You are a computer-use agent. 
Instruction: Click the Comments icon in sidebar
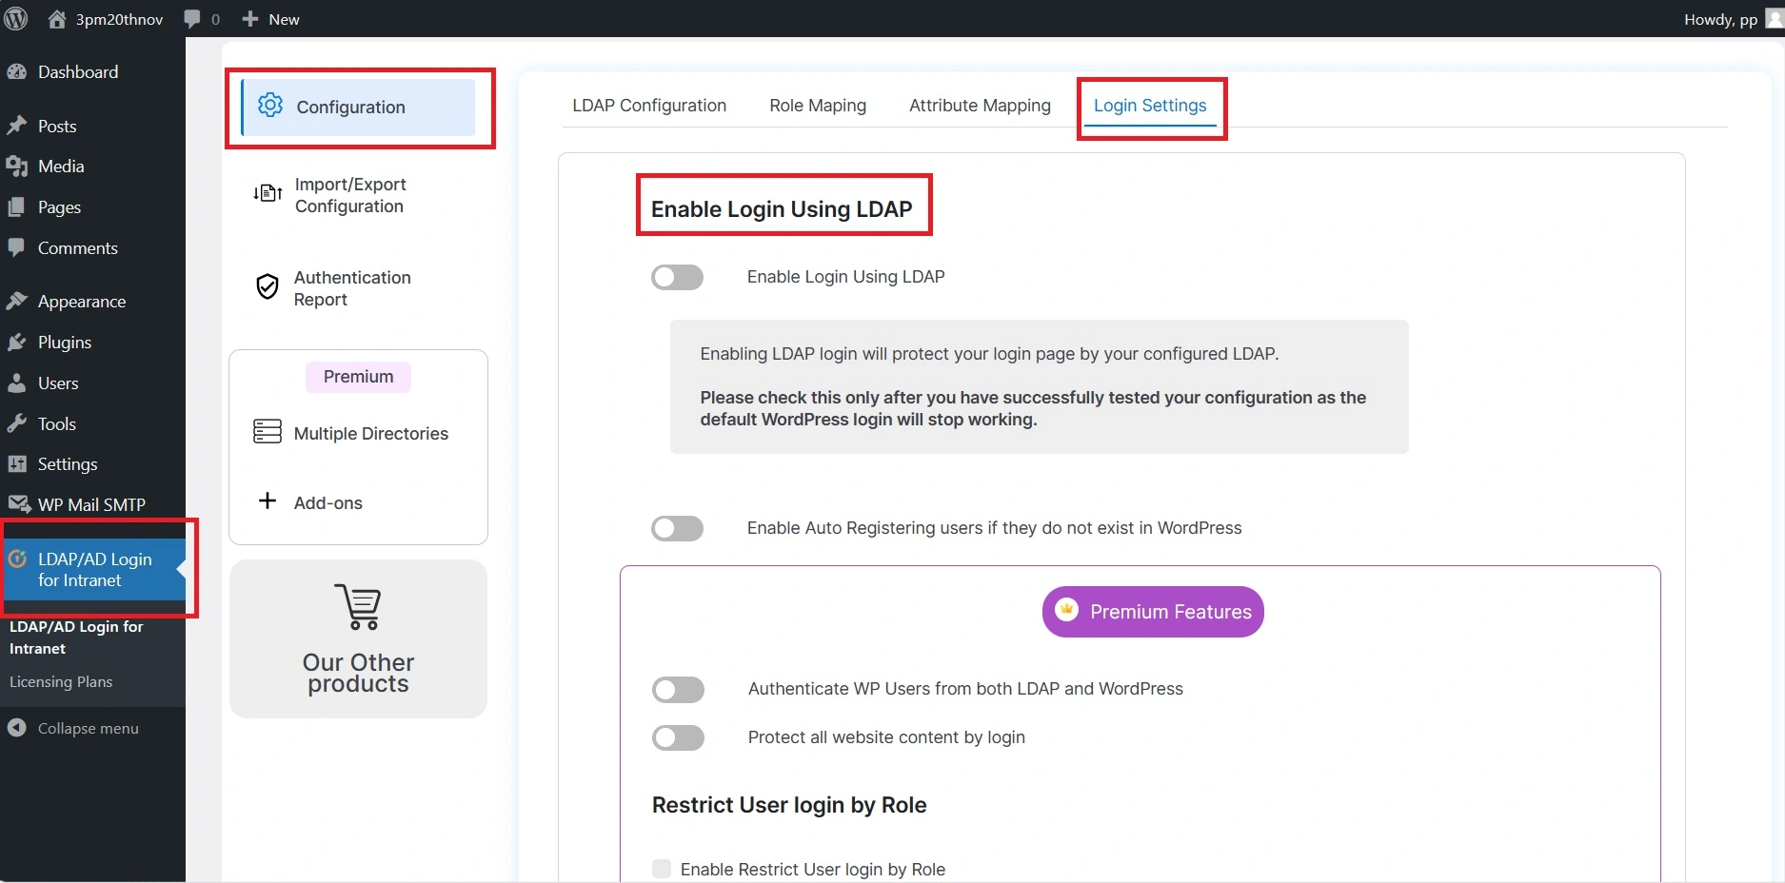pyautogui.click(x=16, y=247)
